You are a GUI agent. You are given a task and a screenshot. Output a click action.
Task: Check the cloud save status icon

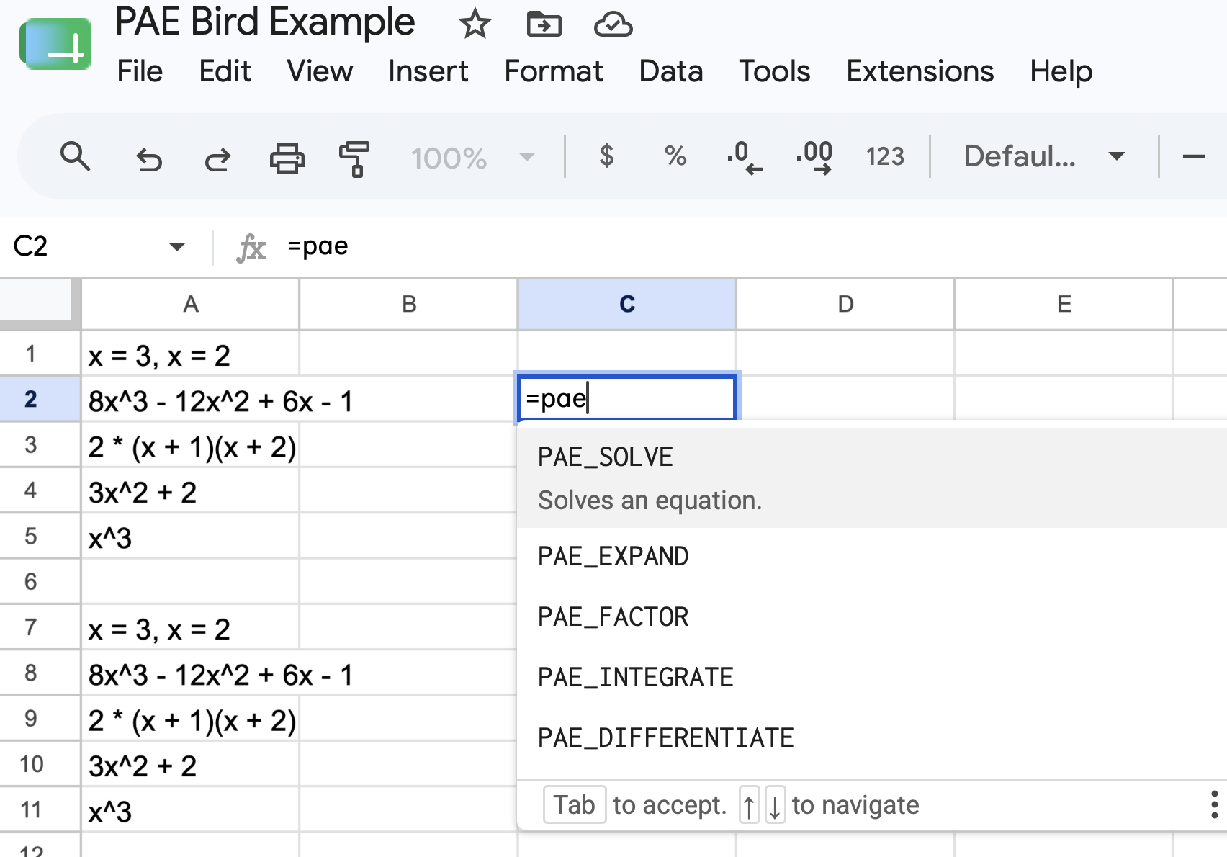[x=613, y=24]
